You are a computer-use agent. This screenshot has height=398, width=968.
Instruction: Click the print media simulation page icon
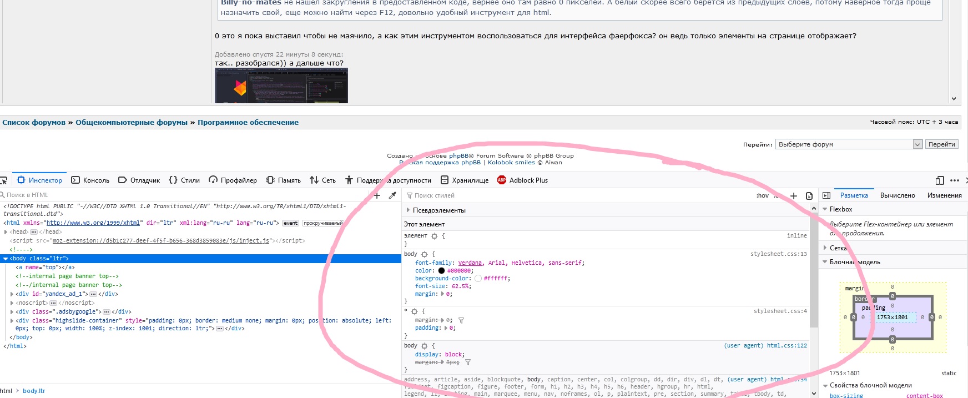[x=809, y=196]
